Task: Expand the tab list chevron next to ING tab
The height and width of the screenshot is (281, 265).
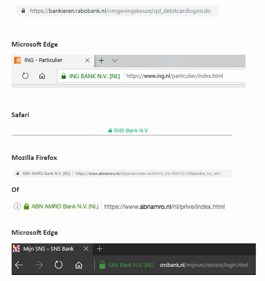Action: [115, 60]
